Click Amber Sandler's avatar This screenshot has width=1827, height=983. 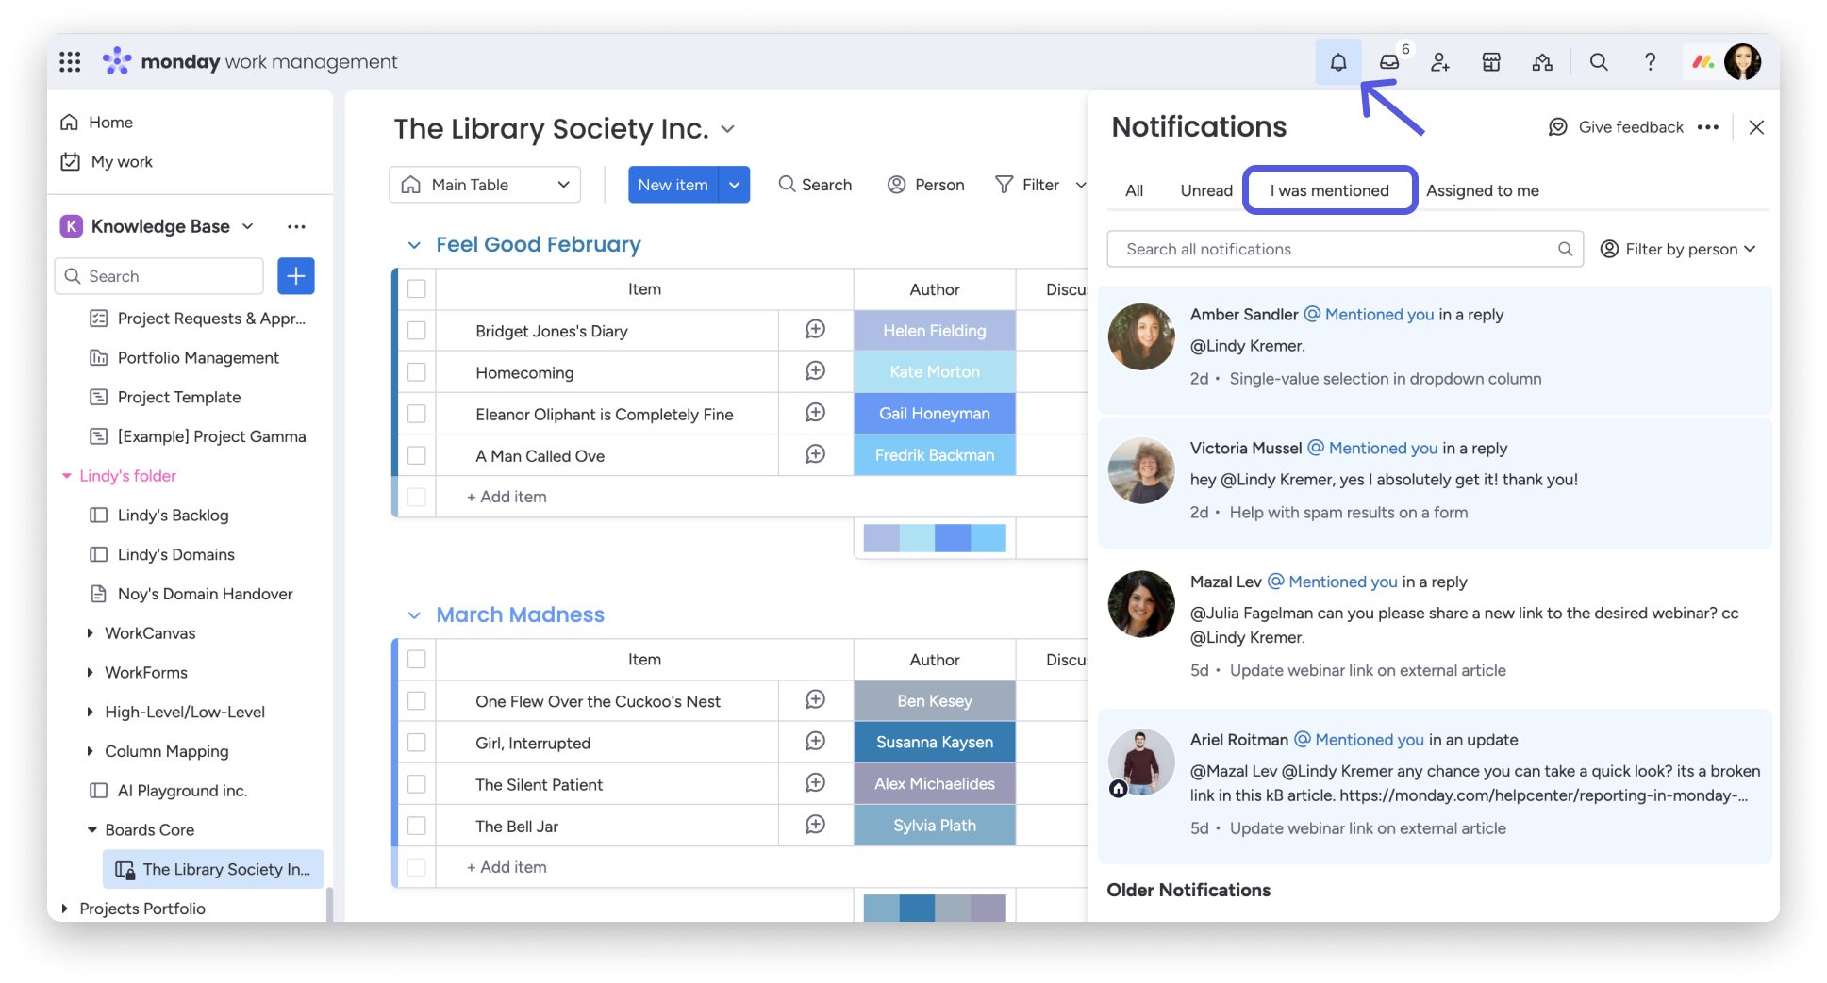(x=1141, y=336)
